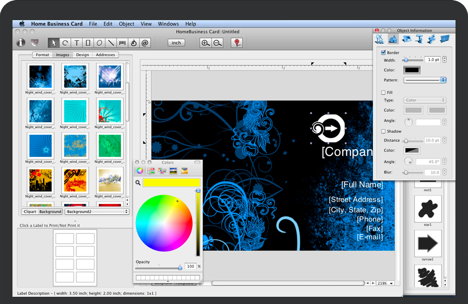
Task: Open the 219% zoom level dropdown
Action: click(385, 283)
